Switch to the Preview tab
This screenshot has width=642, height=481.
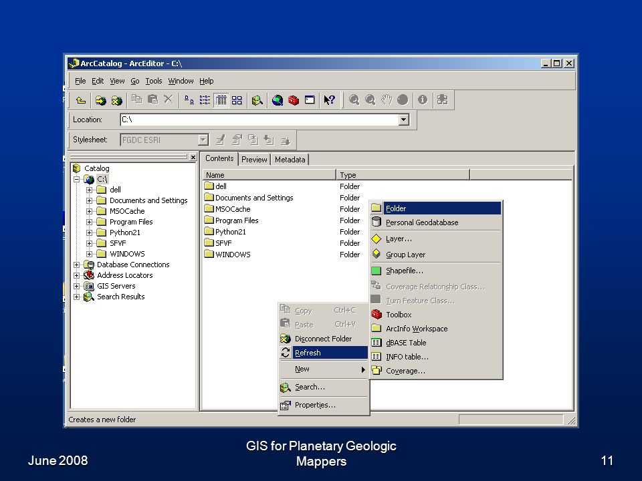[254, 160]
